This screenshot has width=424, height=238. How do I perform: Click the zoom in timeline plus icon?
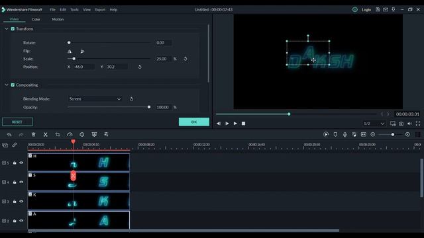tap(407, 134)
